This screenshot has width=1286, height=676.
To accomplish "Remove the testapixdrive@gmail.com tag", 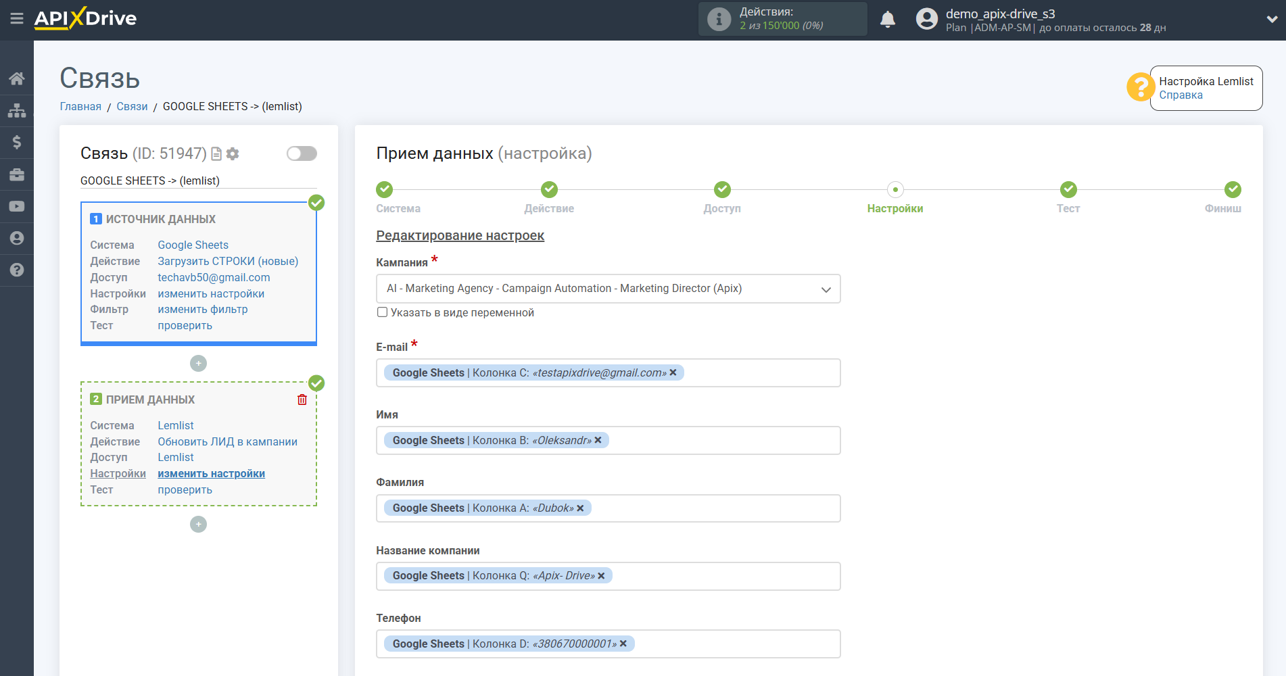I will [673, 372].
